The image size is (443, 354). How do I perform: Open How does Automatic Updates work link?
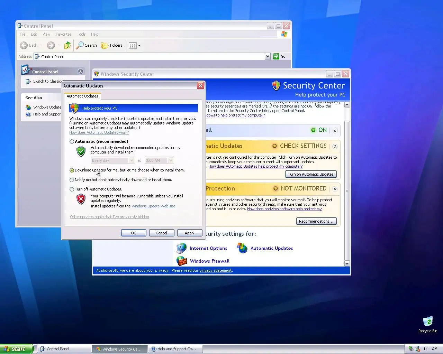(x=99, y=132)
